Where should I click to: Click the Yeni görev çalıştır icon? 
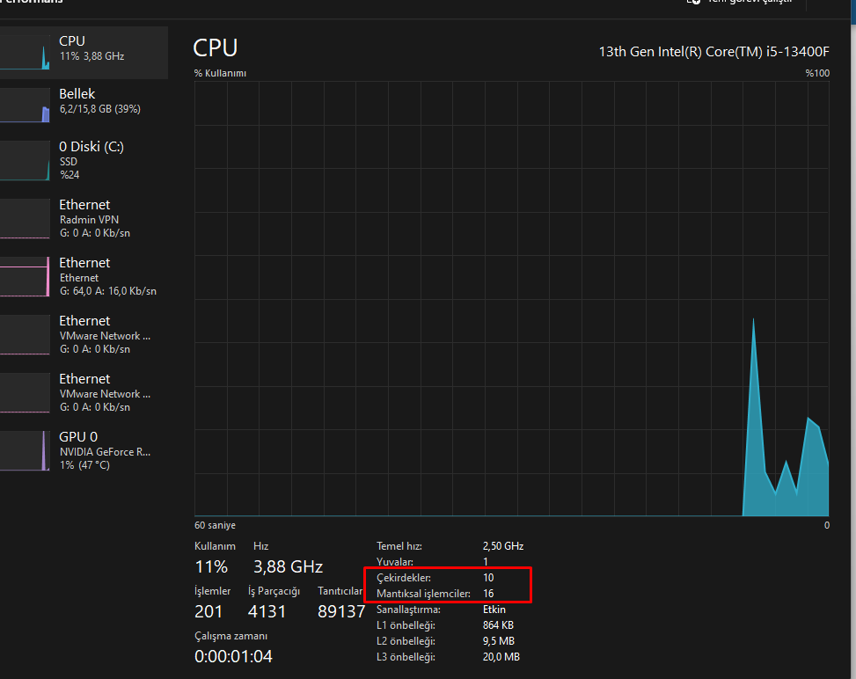click(x=694, y=4)
